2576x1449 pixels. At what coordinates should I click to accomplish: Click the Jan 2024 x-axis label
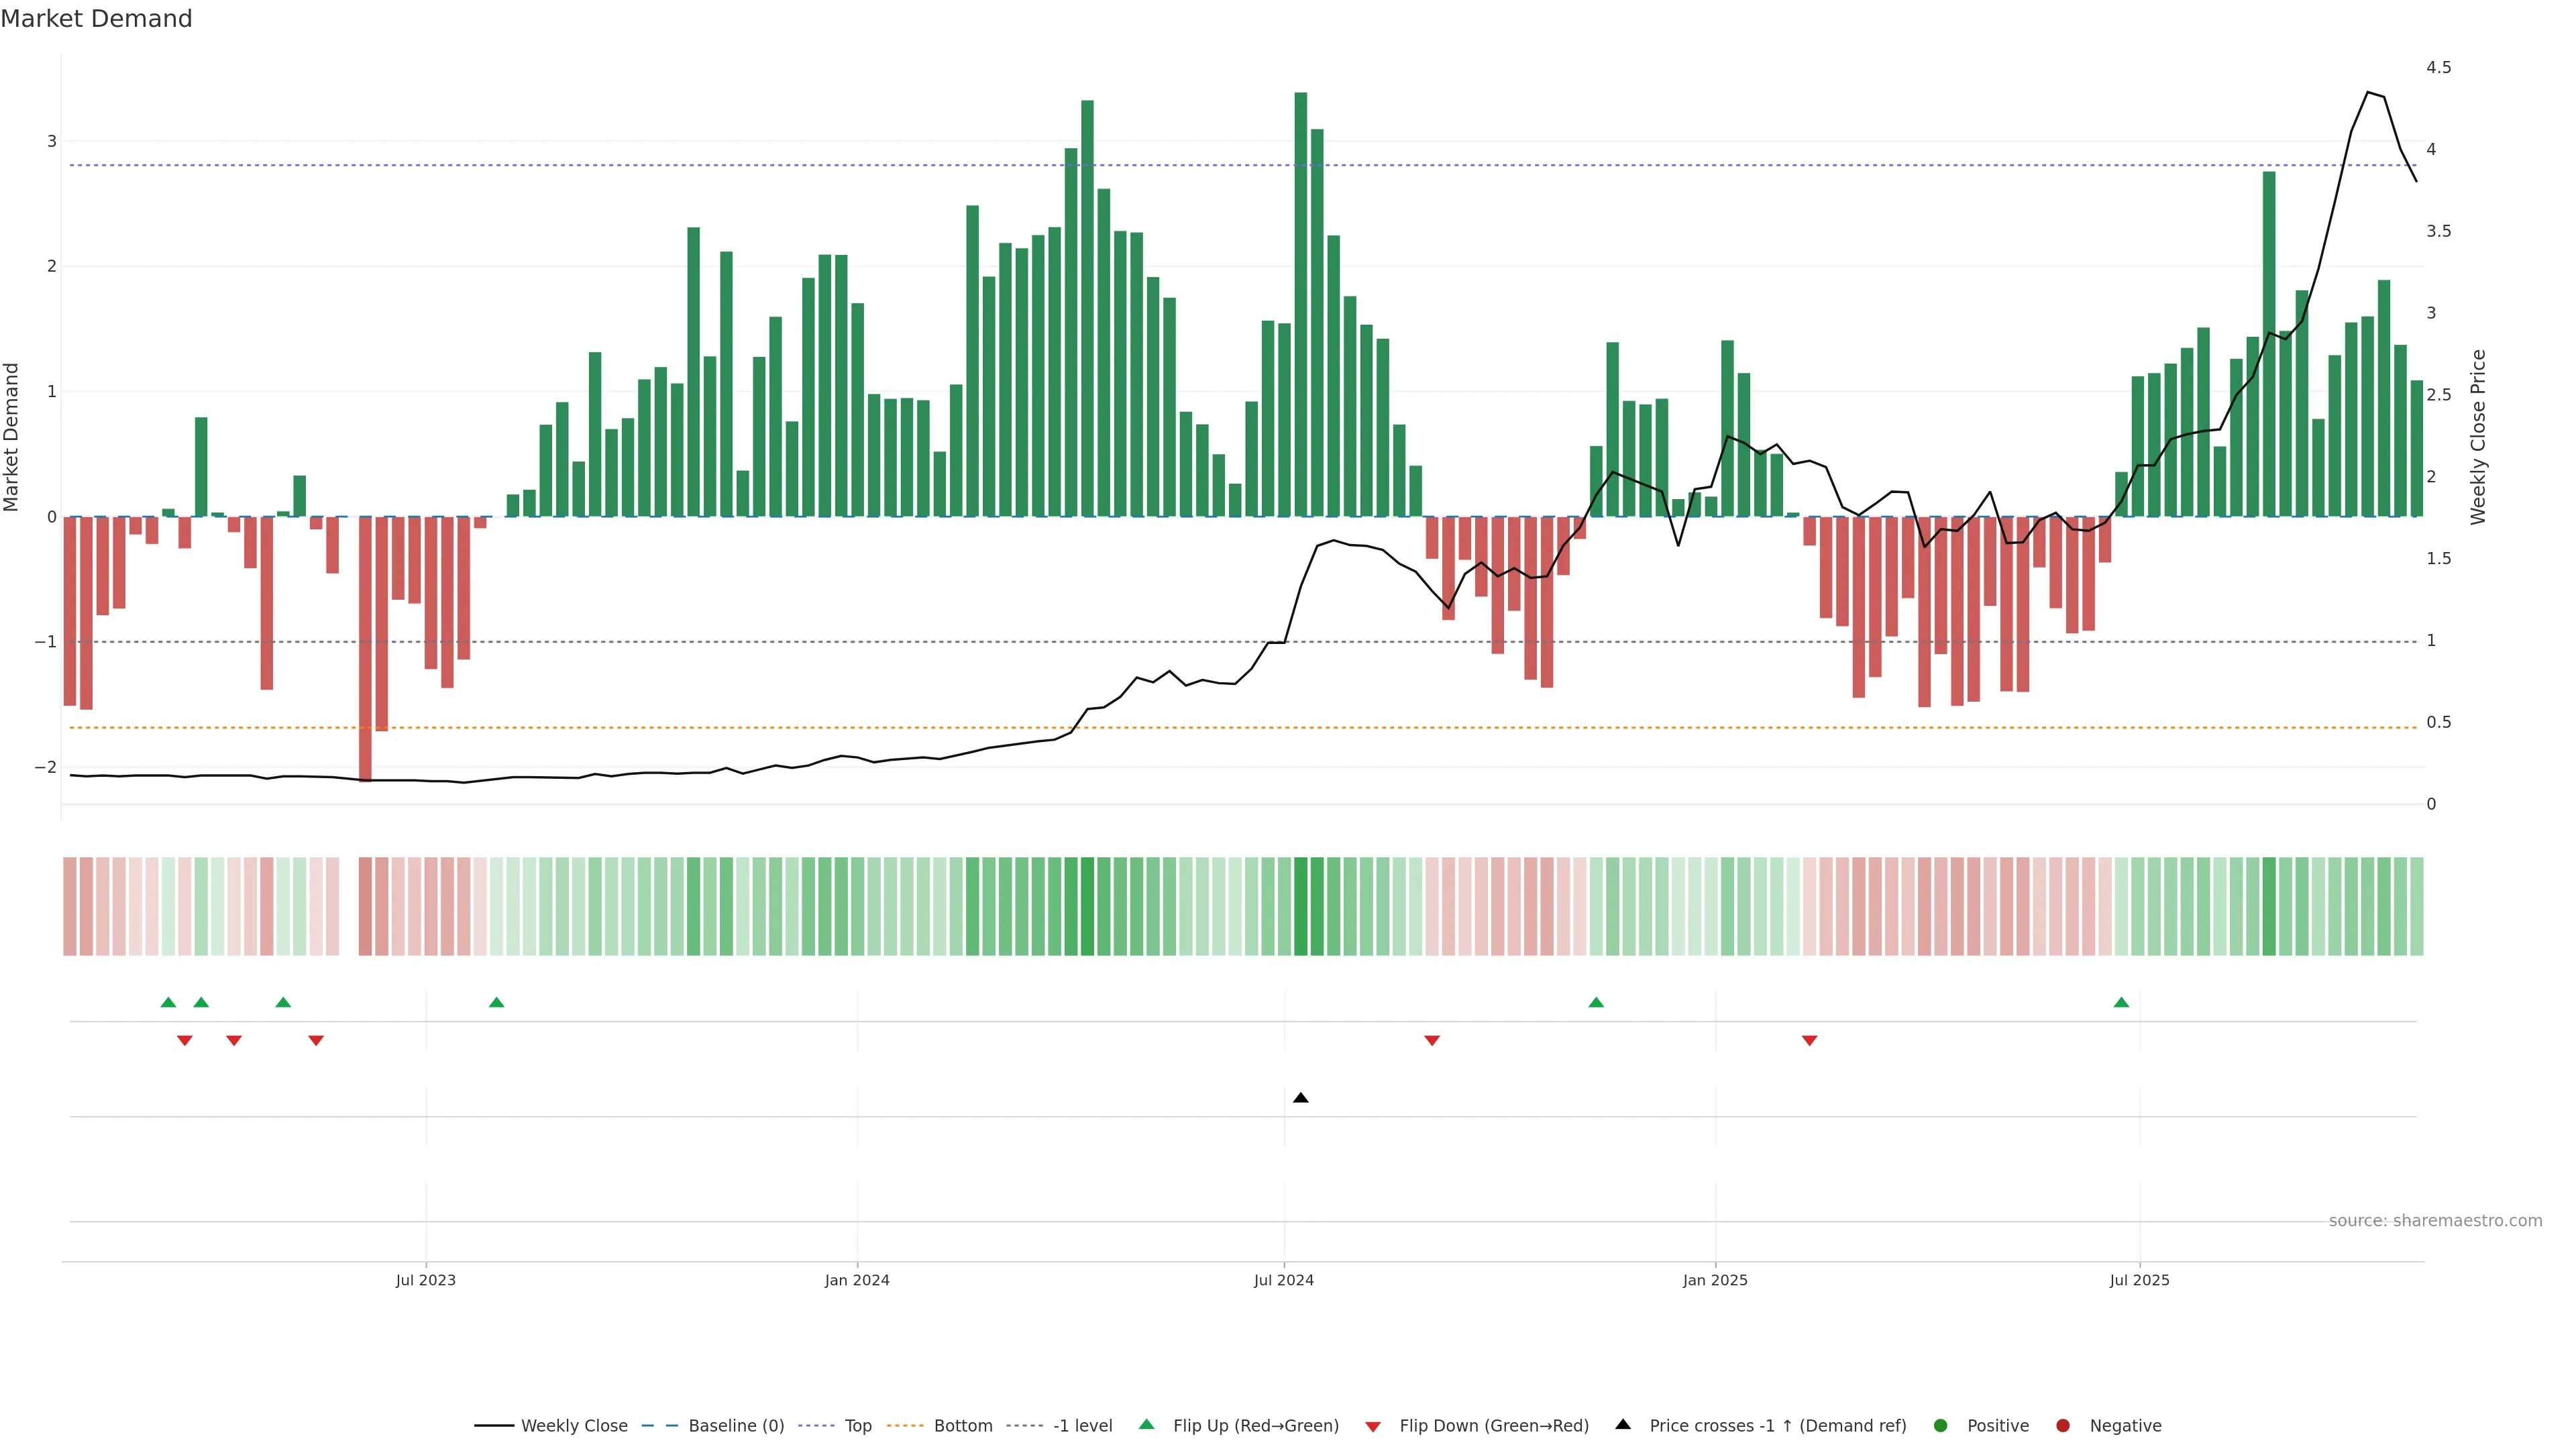[x=857, y=1280]
